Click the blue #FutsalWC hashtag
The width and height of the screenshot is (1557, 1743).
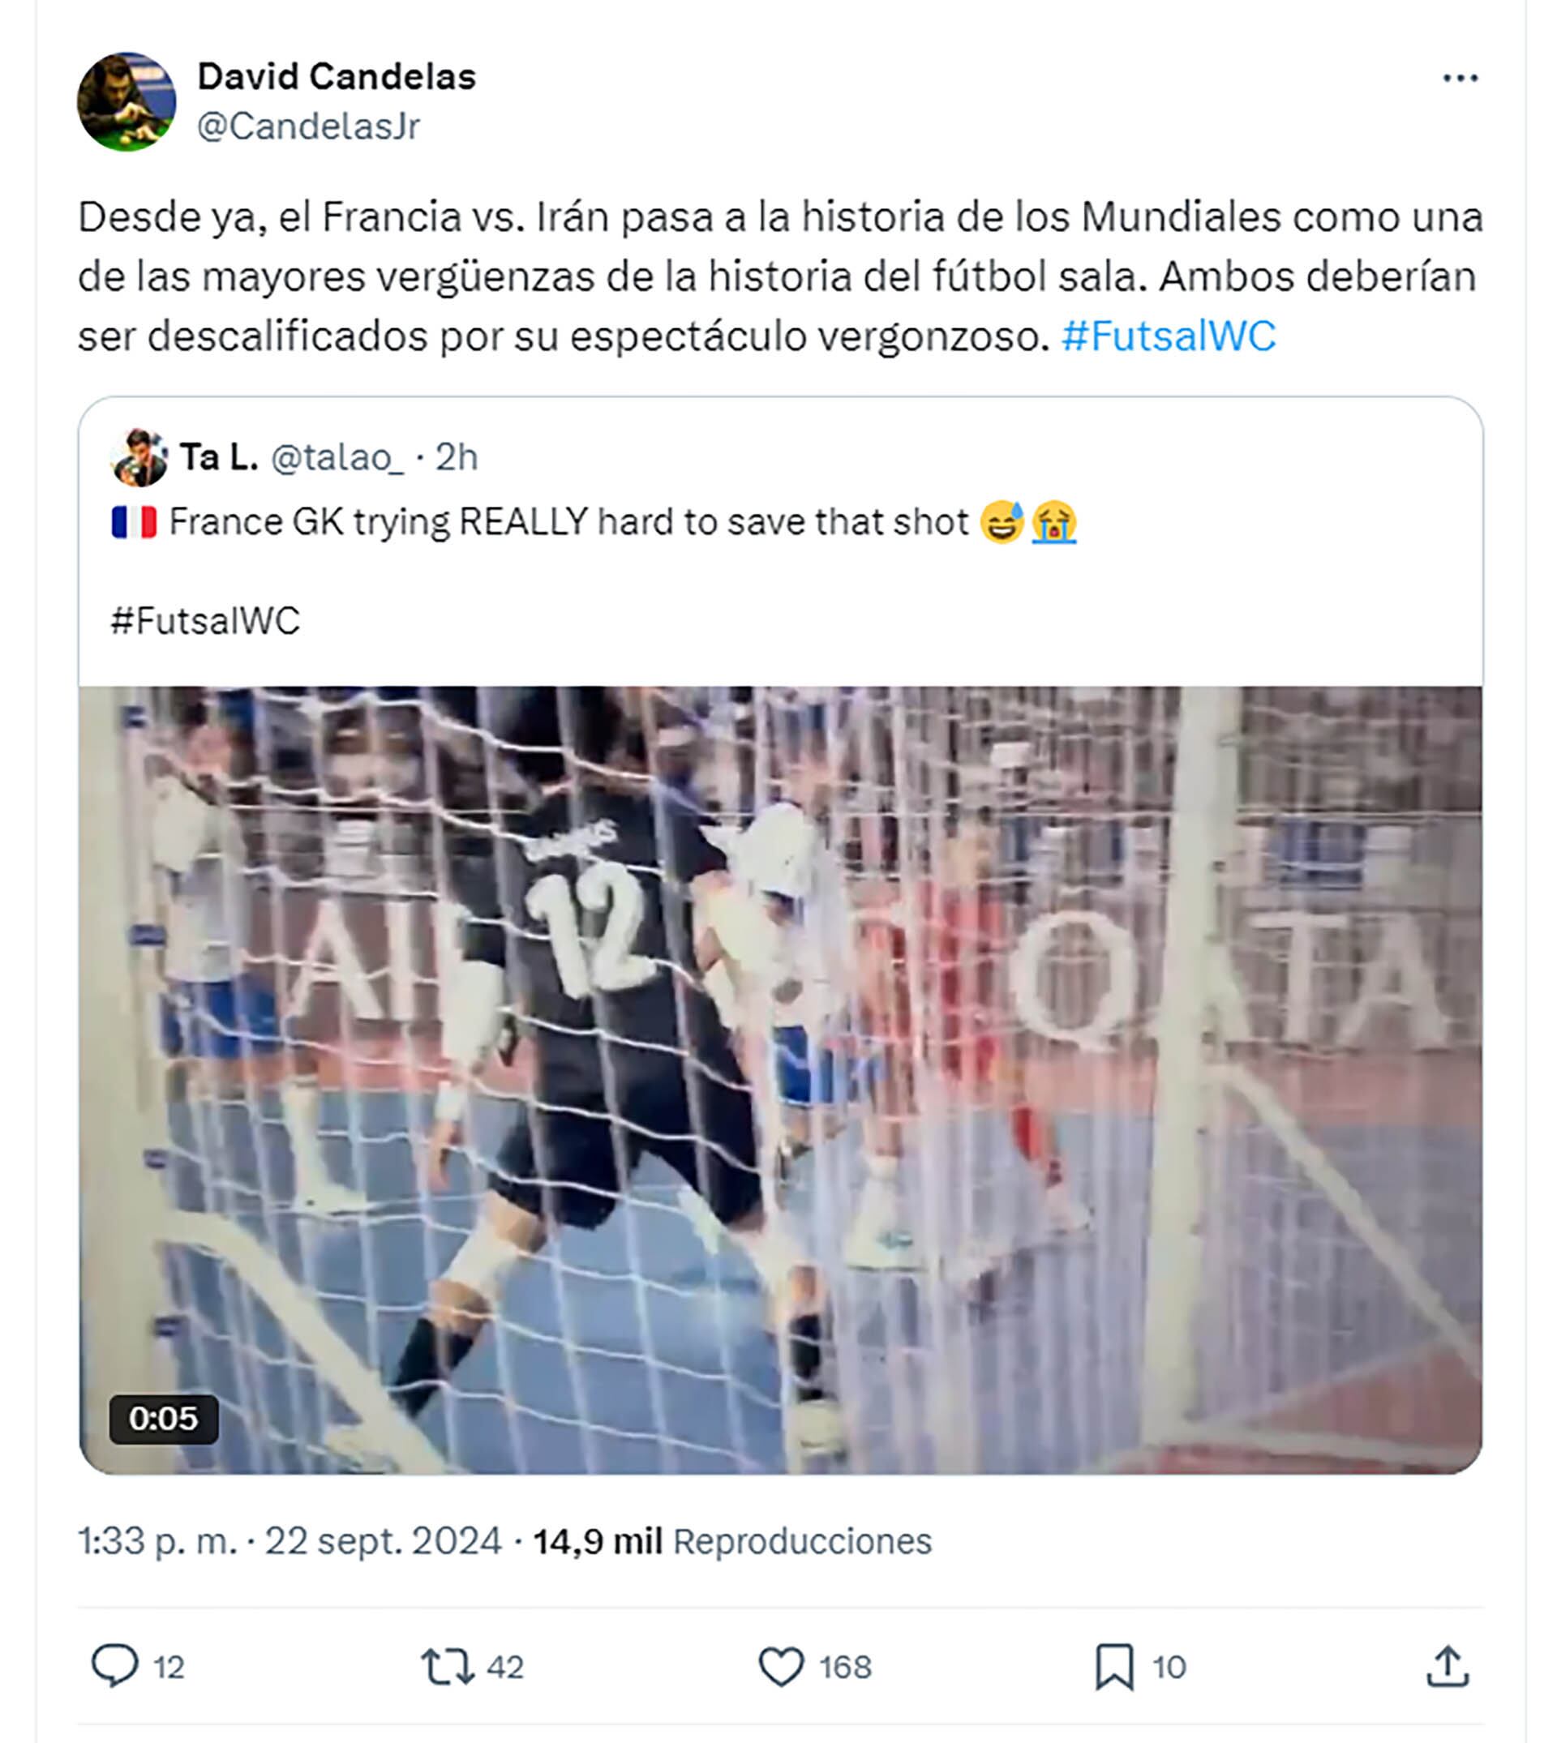pos(1169,336)
